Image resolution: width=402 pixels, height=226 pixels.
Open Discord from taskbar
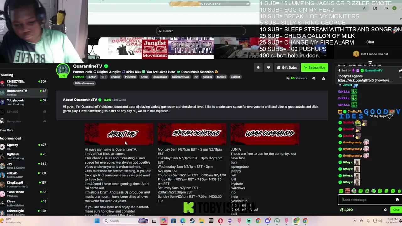pos(267,221)
